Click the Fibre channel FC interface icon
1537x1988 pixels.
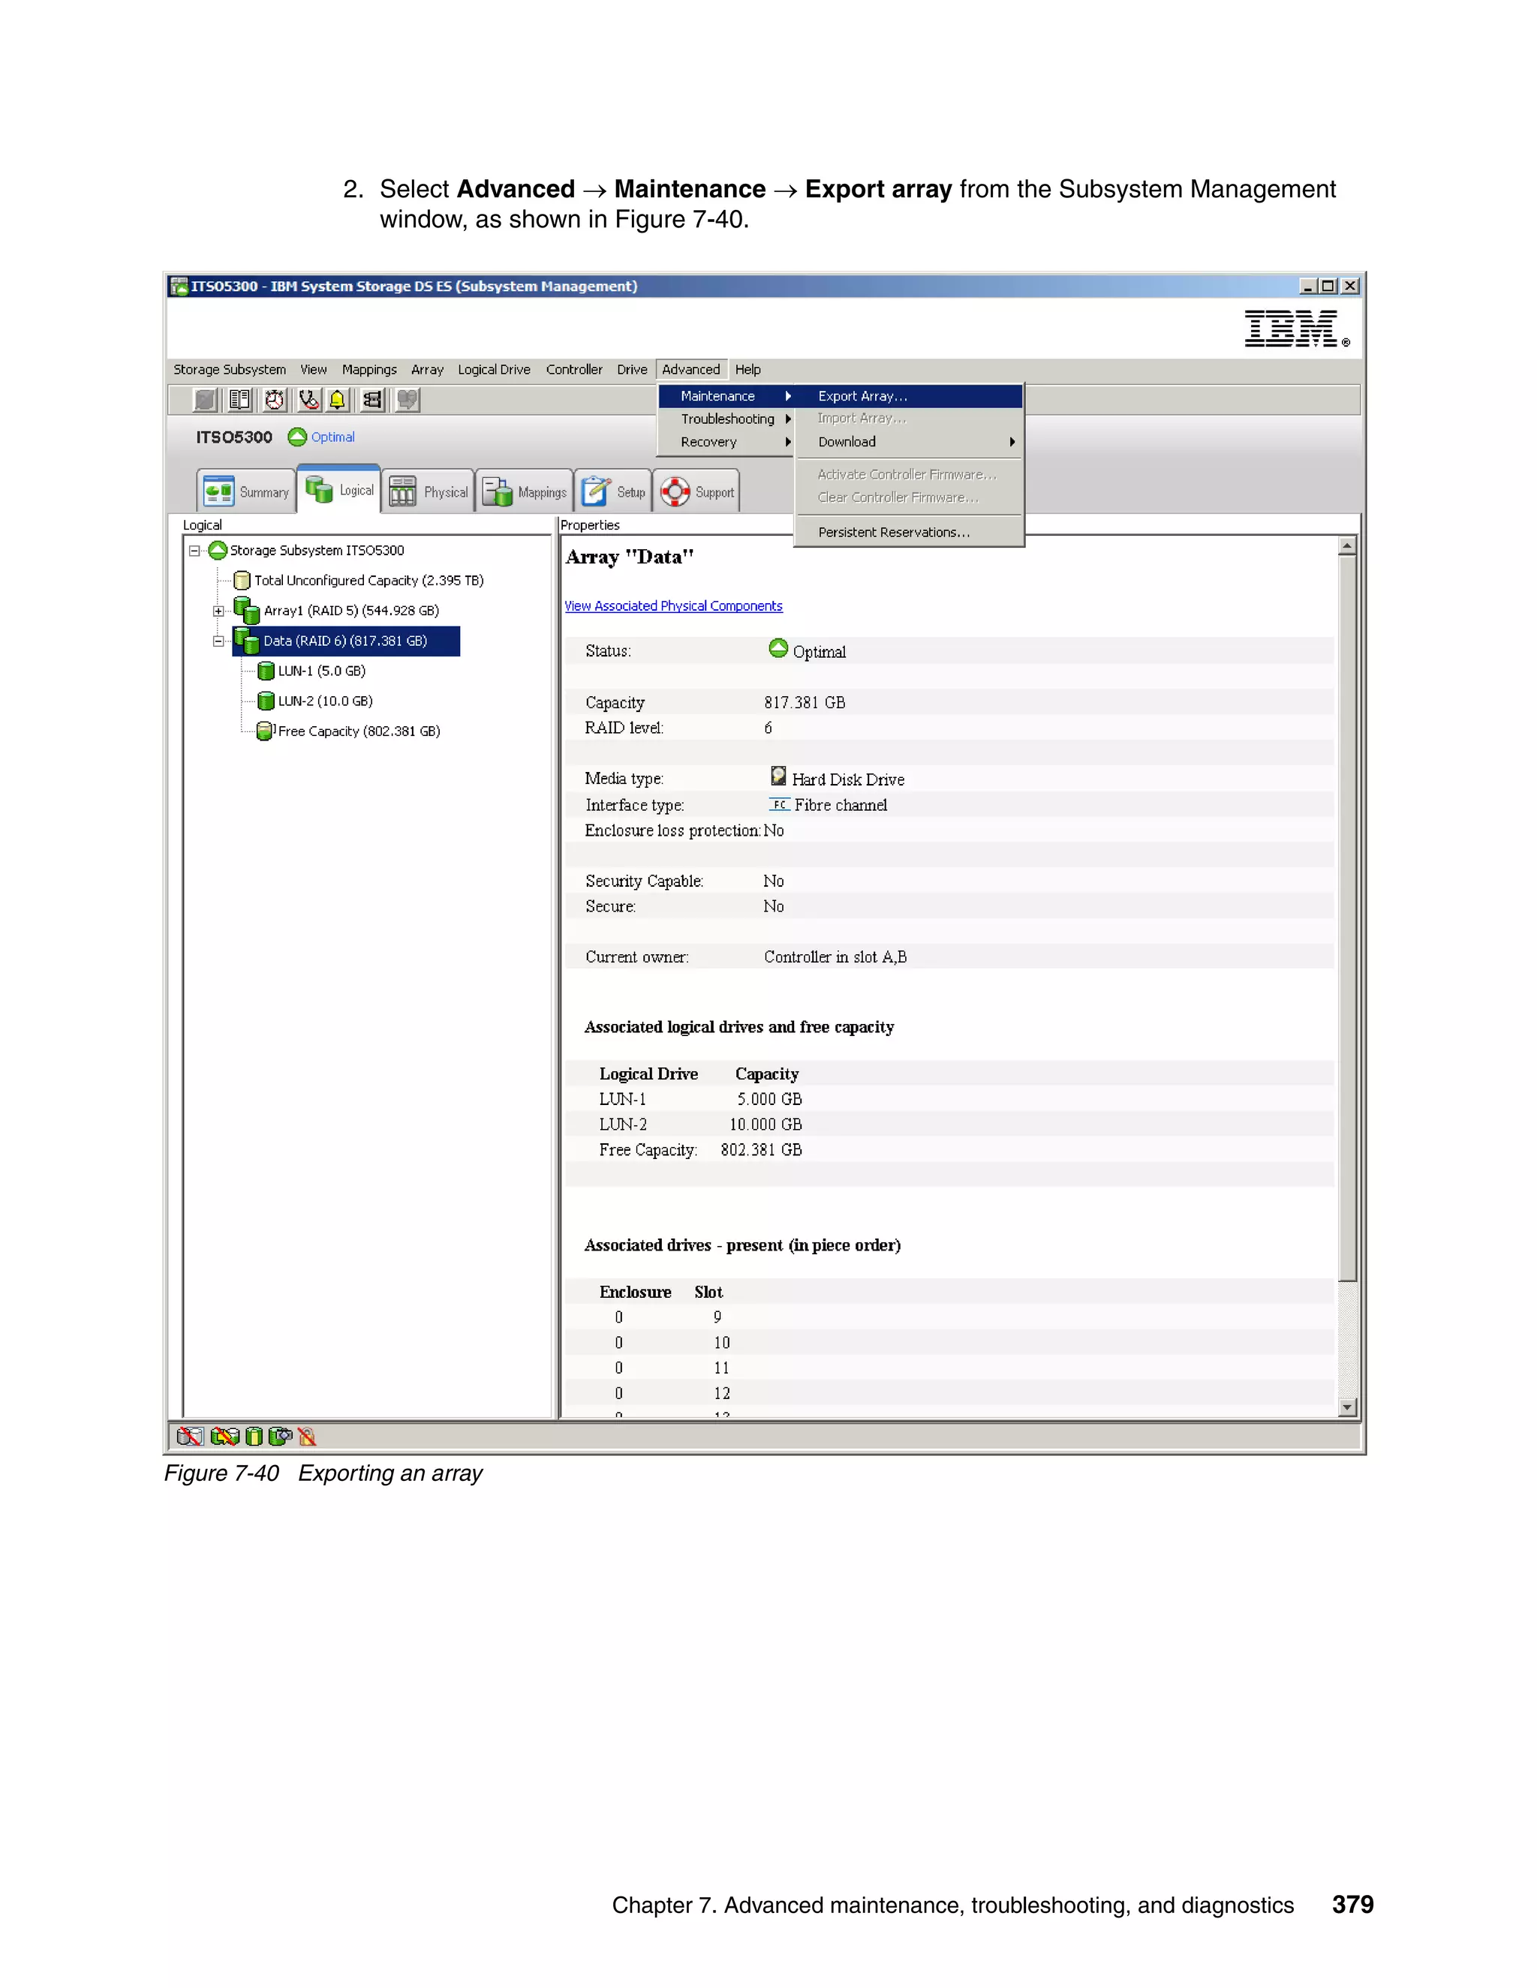pos(780,805)
